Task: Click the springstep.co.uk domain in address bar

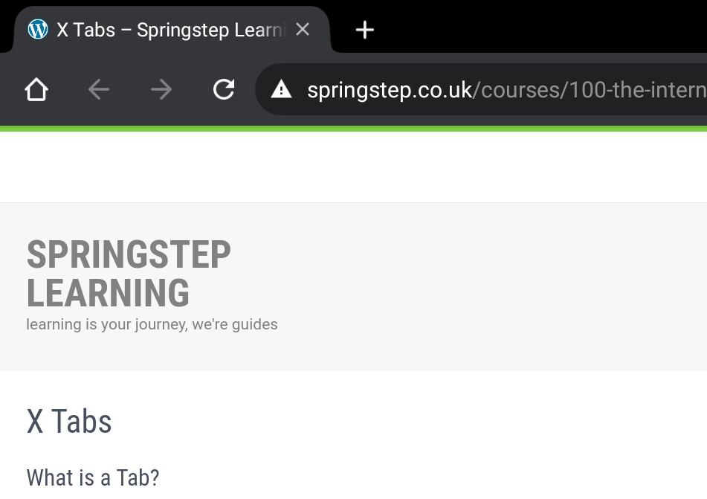Action: click(x=389, y=90)
